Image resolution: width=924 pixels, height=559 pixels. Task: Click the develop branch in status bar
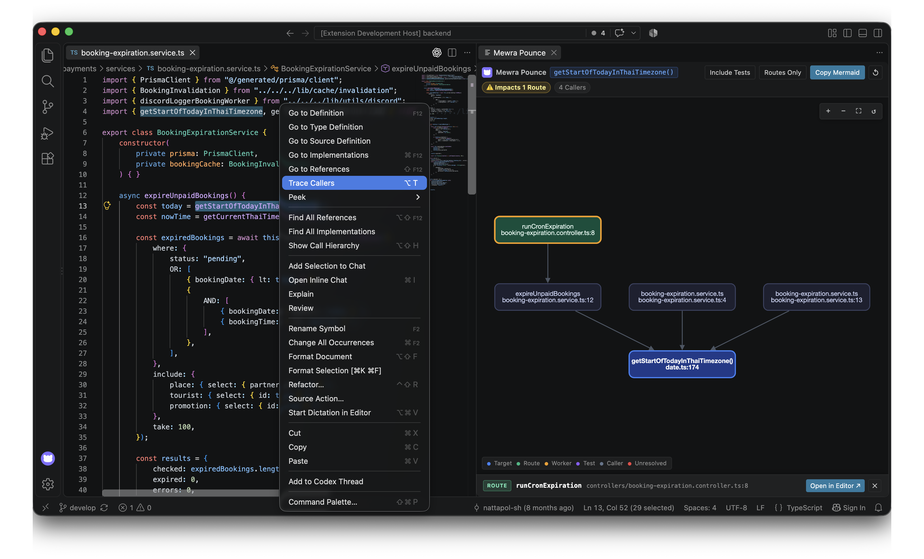tap(78, 508)
